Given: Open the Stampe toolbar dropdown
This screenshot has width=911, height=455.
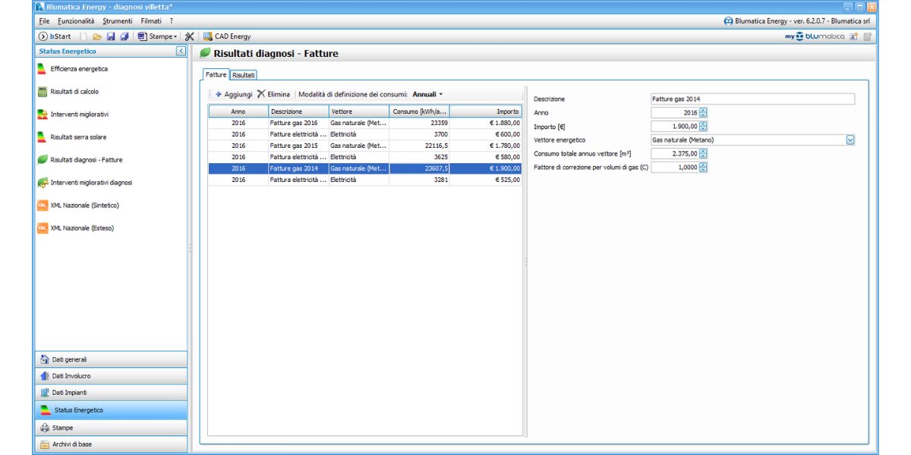Looking at the screenshot, I should point(157,36).
